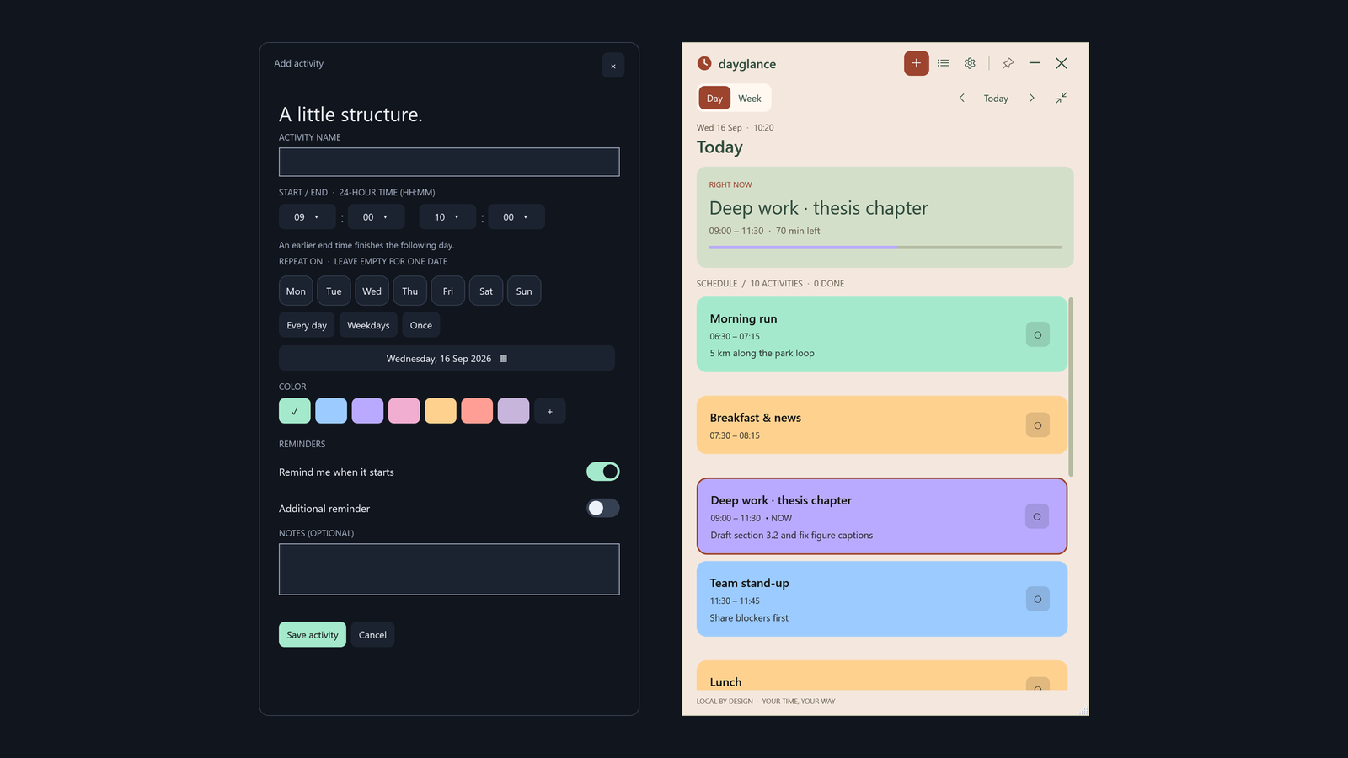This screenshot has width=1348, height=758.
Task: Toggle Sun repeat day
Action: (x=524, y=291)
